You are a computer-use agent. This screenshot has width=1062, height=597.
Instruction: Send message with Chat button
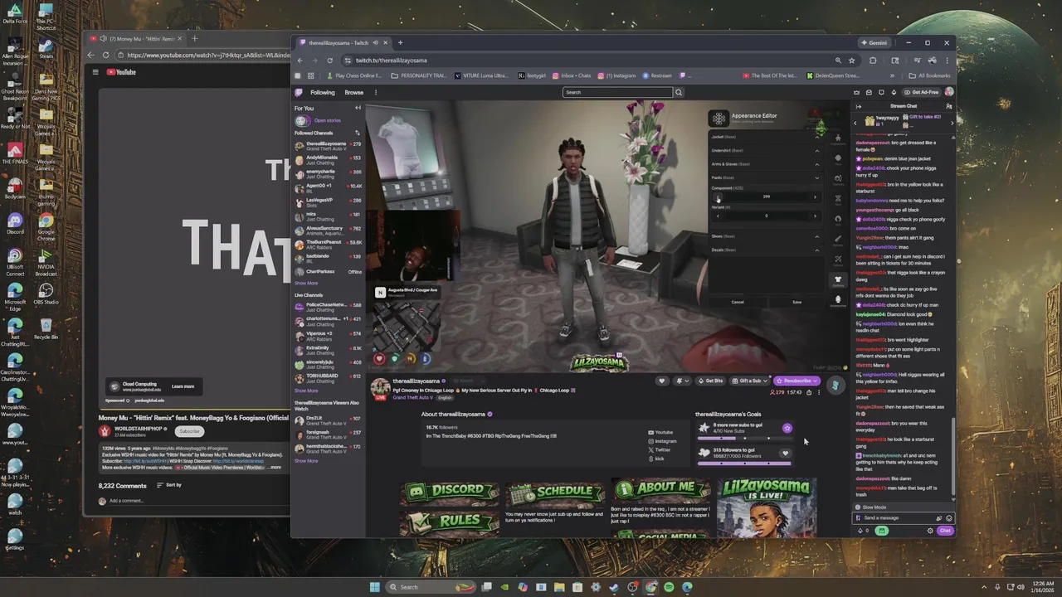pos(945,531)
